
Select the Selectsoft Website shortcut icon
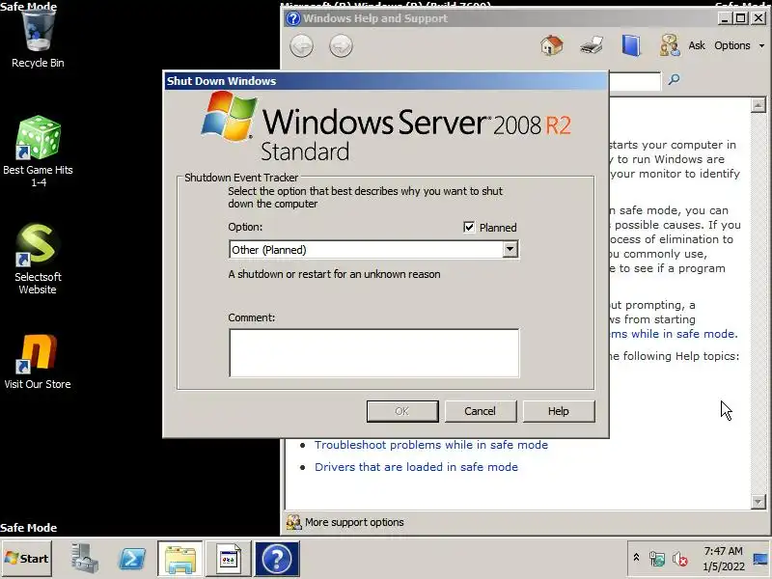click(38, 245)
